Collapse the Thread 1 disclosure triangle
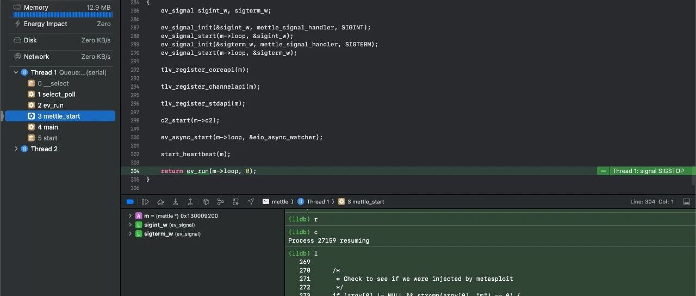This screenshot has width=696, height=296. point(16,72)
